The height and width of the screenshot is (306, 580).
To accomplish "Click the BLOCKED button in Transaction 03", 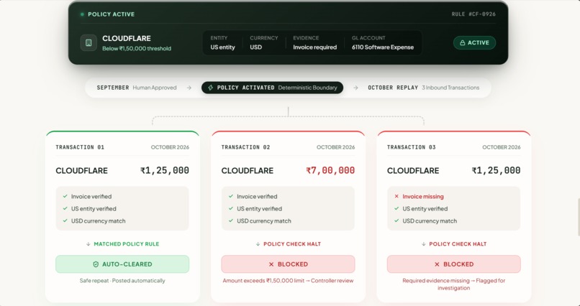I will point(454,264).
